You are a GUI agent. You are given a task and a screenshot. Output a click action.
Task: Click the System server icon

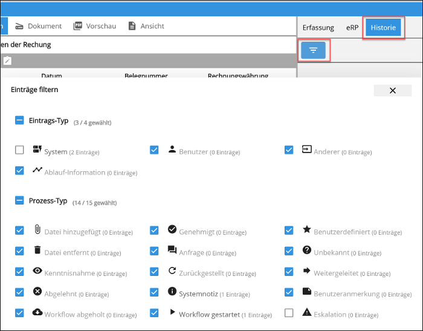(x=37, y=149)
